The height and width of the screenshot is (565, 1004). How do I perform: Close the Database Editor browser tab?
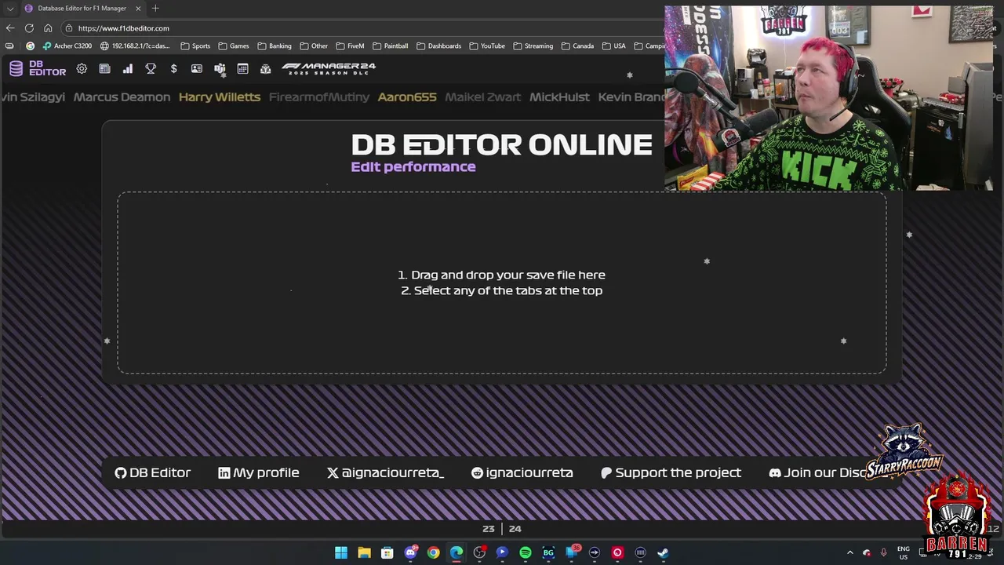tap(138, 8)
